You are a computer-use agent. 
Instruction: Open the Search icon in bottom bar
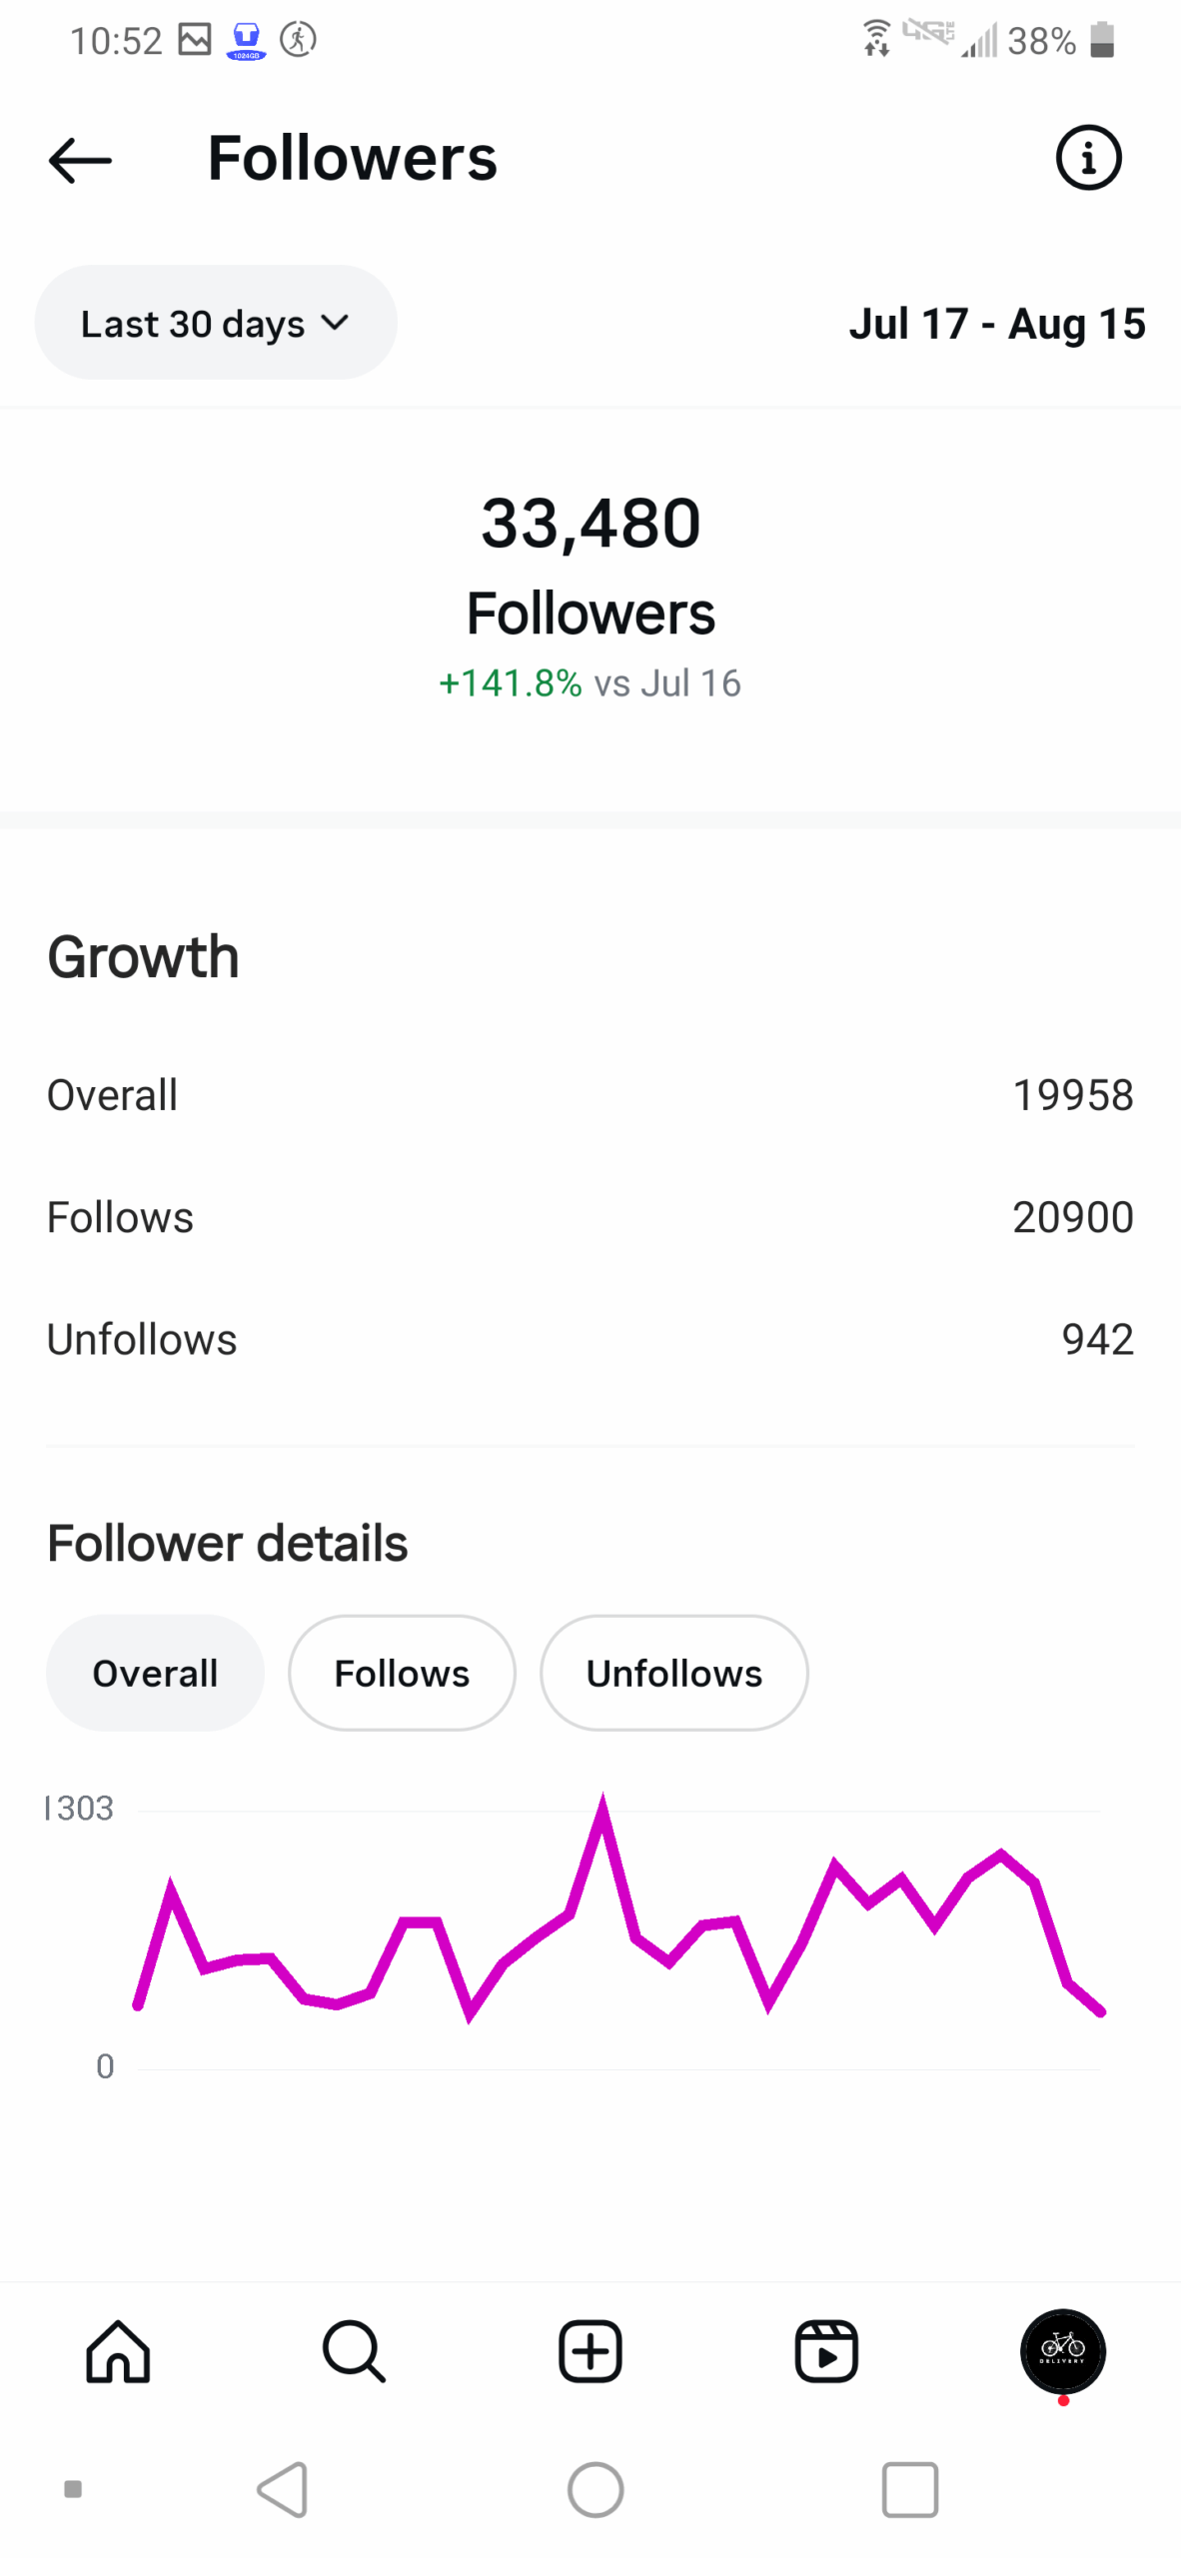tap(354, 2350)
